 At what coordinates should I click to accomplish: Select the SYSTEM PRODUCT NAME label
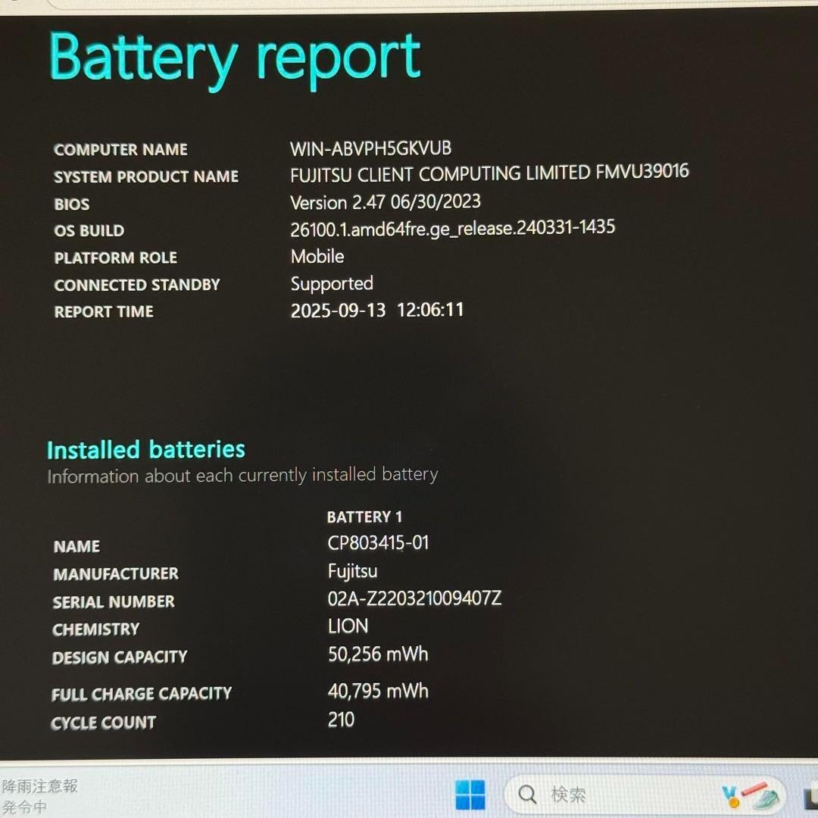[x=146, y=176]
